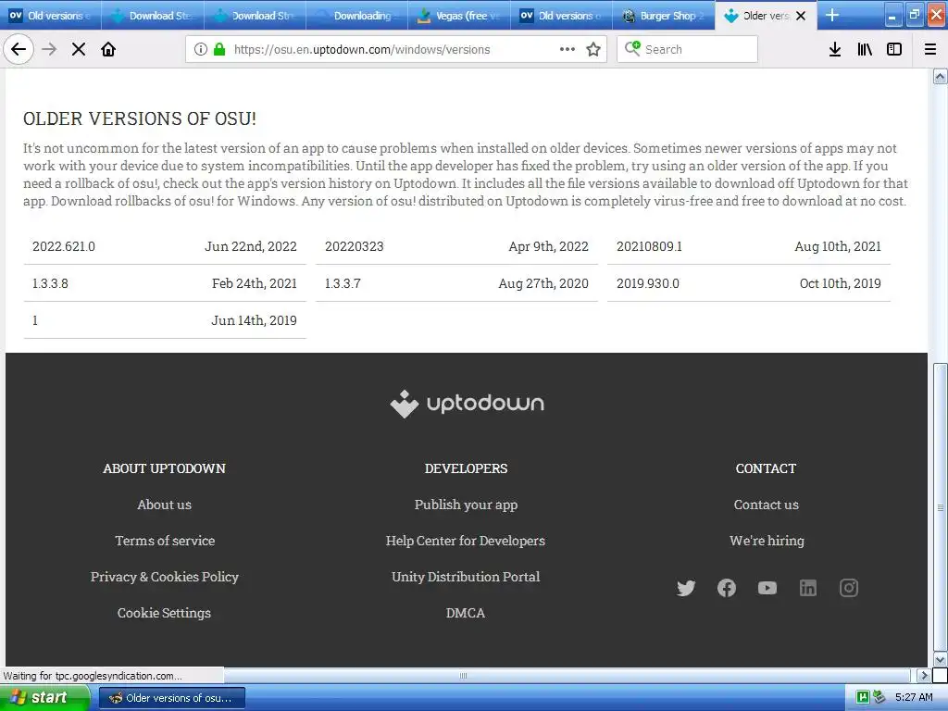Open the downloads panel

pyautogui.click(x=835, y=50)
